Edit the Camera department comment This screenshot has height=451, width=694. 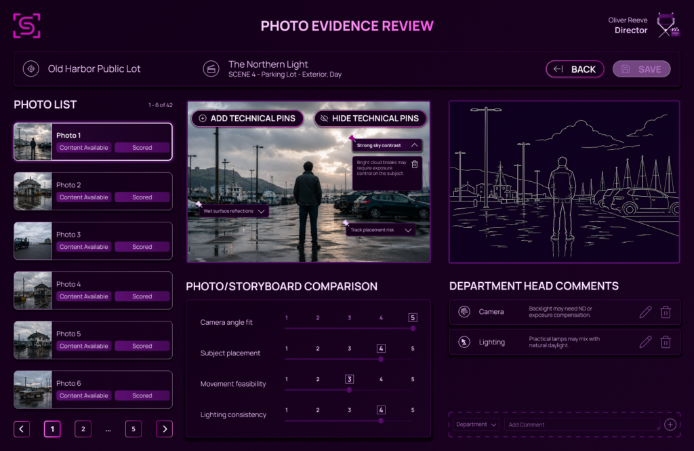click(645, 312)
